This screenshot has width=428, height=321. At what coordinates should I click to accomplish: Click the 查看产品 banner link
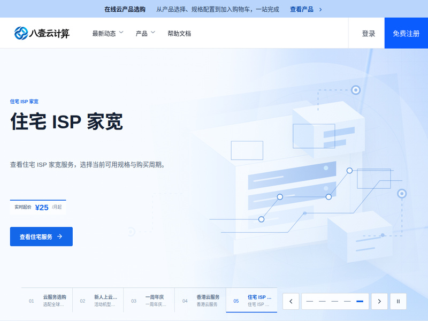(x=302, y=9)
